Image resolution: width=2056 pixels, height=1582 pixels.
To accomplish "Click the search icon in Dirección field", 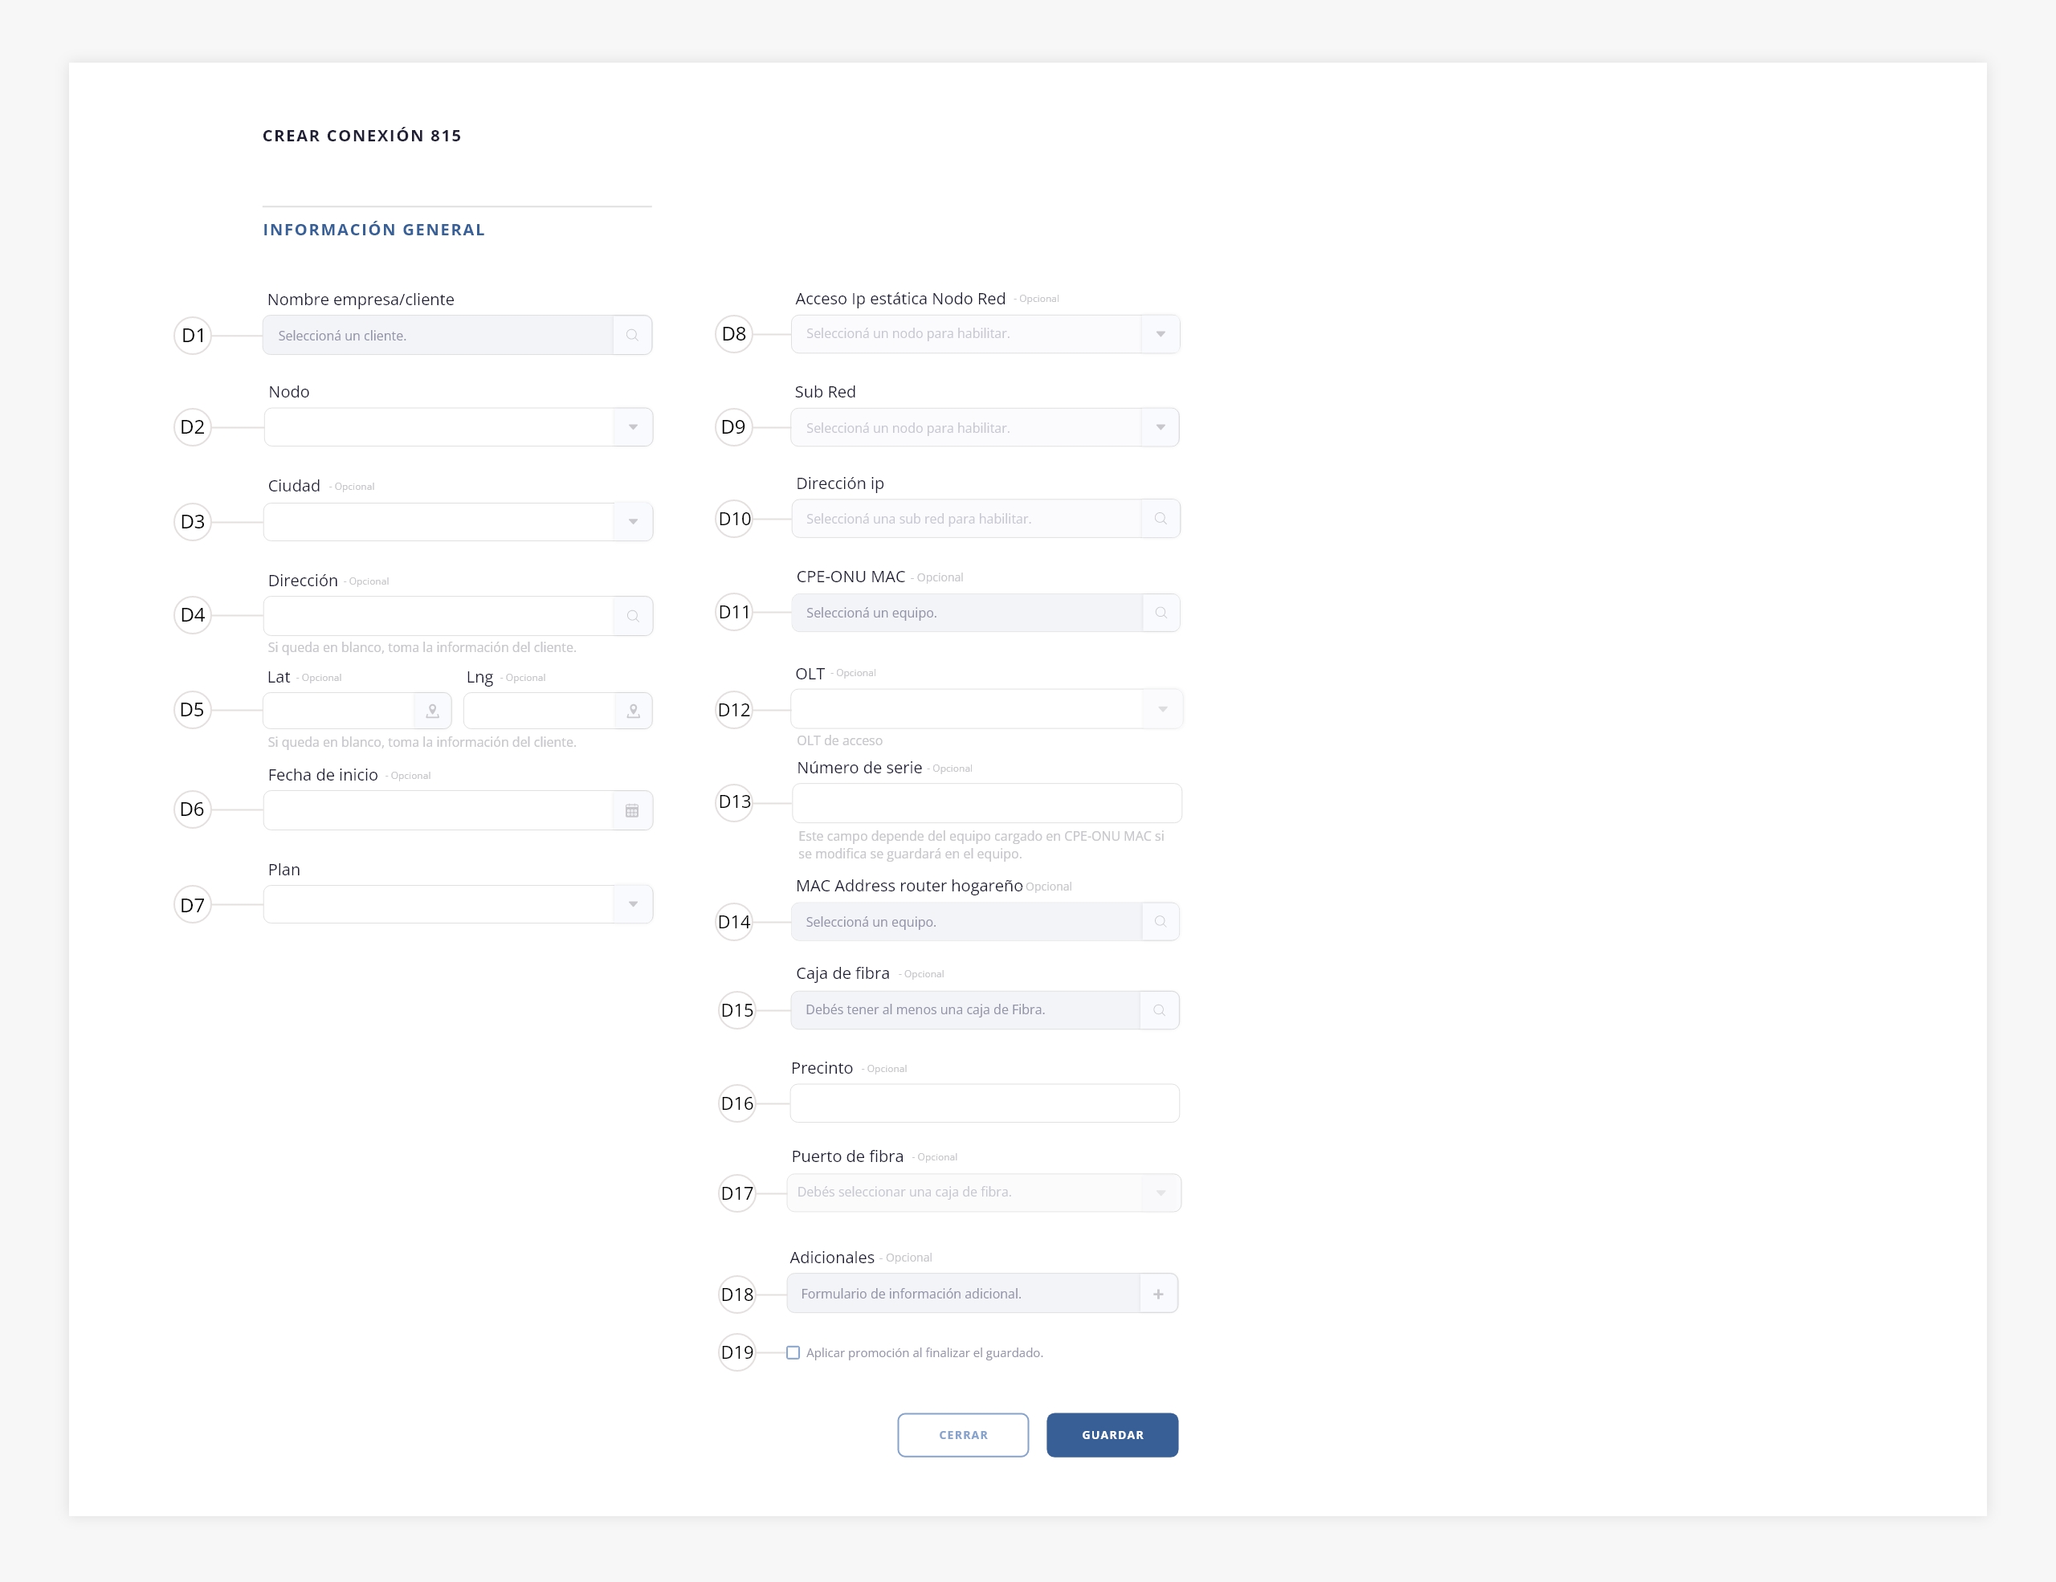I will pyautogui.click(x=633, y=615).
